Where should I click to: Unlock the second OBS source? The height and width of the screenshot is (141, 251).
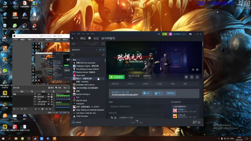point(51,97)
